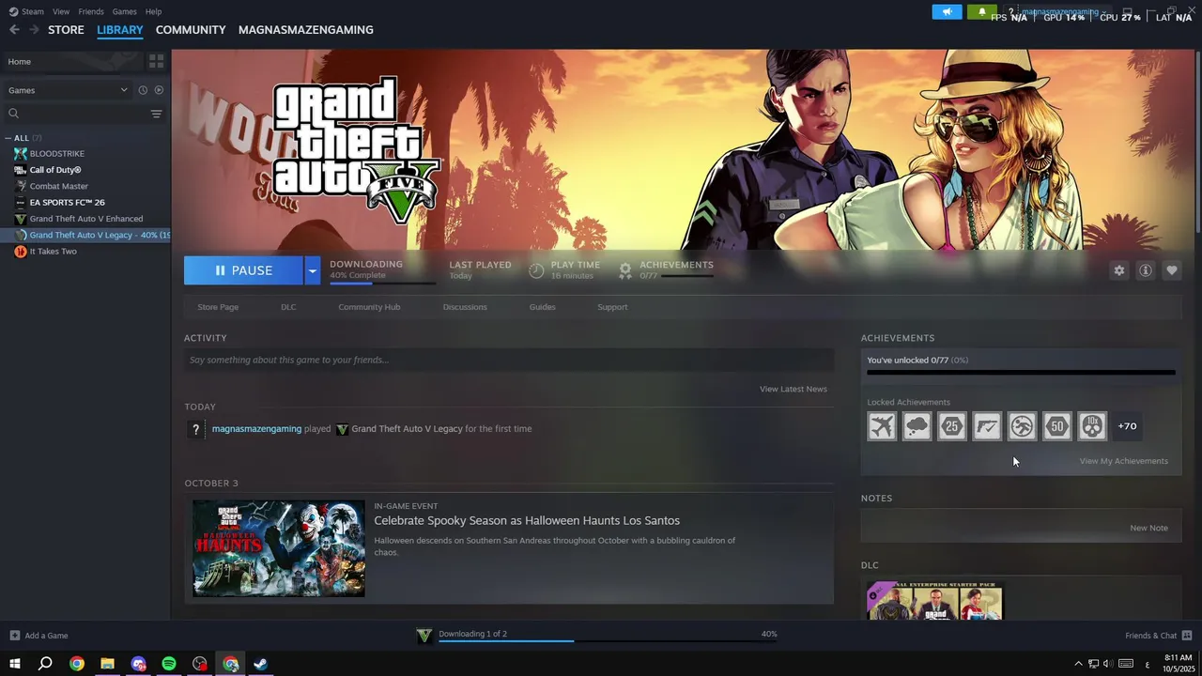Click the 25 badge locked achievement
The image size is (1202, 676).
952,426
